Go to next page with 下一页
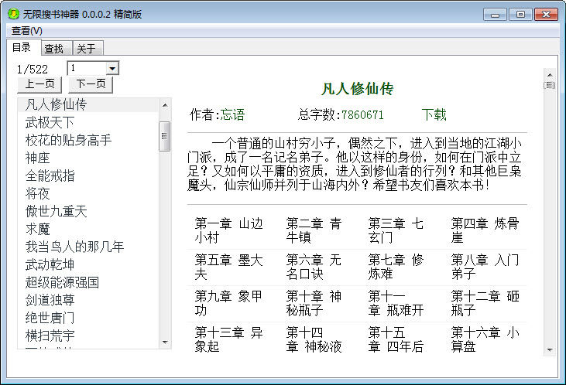The image size is (566, 385). tap(91, 84)
